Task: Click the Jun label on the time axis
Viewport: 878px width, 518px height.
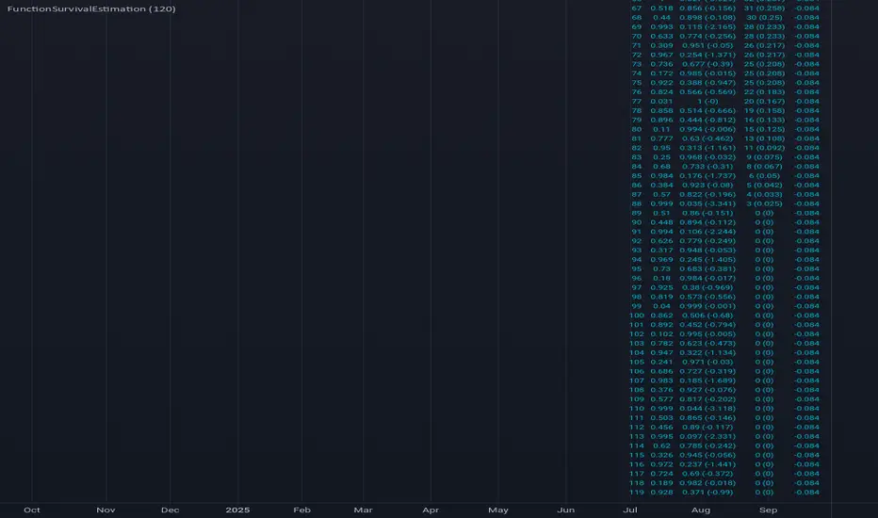Action: coord(566,510)
